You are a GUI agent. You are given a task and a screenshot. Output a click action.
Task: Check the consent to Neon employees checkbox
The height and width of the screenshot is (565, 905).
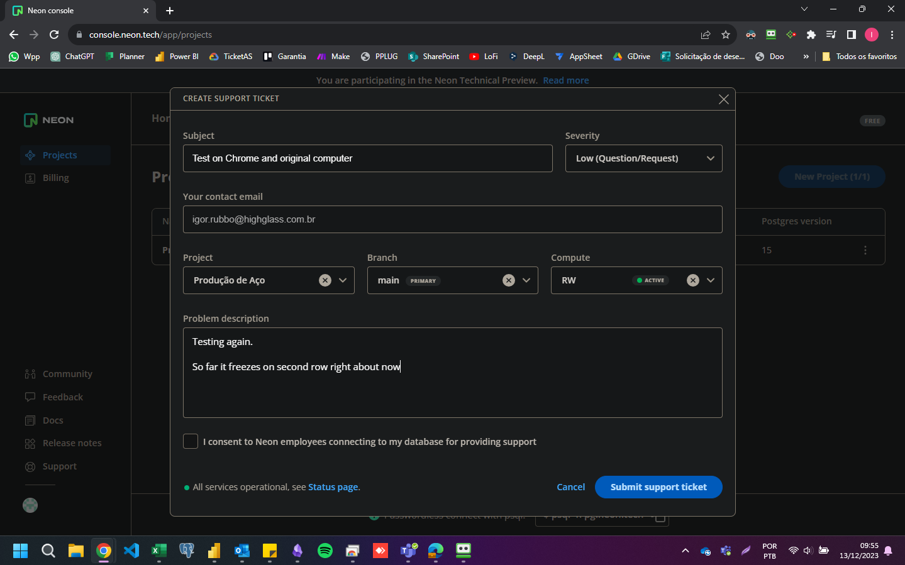pyautogui.click(x=191, y=441)
